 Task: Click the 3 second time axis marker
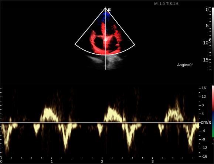click(153, 161)
